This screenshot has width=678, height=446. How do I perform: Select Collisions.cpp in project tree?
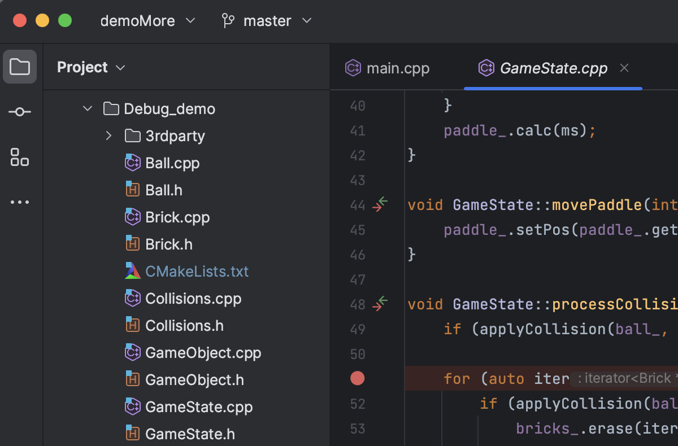[x=193, y=299]
